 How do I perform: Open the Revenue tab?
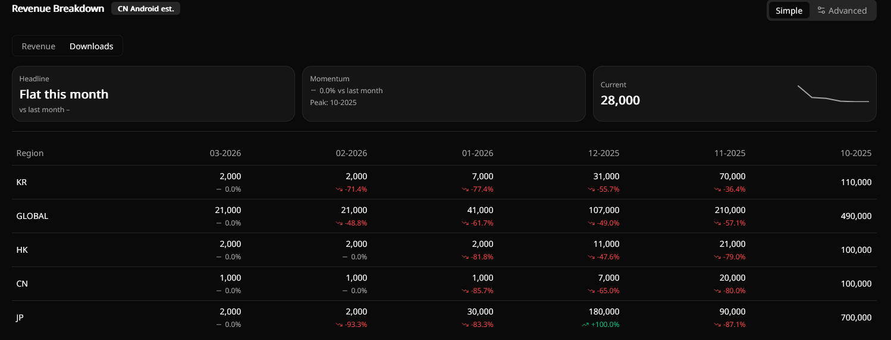[x=39, y=46]
